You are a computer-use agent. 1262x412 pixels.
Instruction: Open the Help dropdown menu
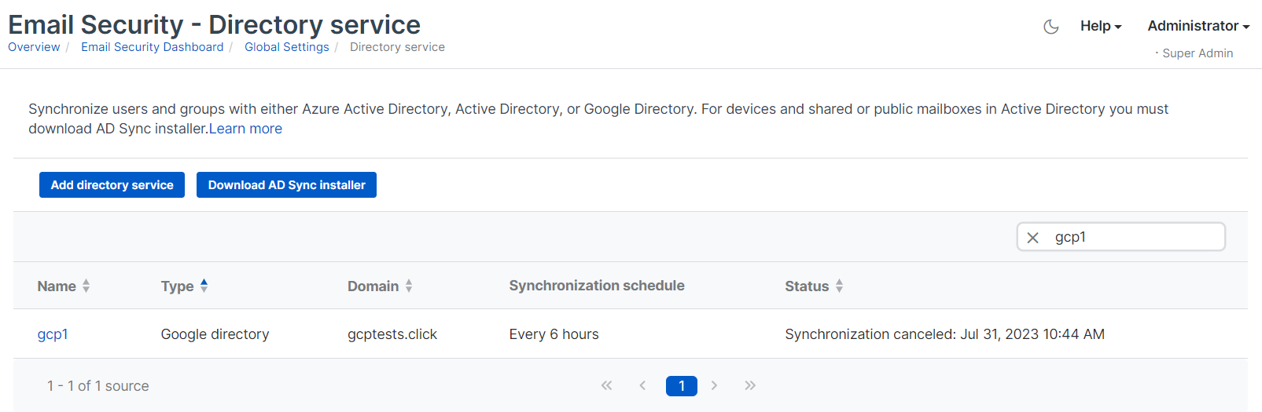click(x=1100, y=26)
